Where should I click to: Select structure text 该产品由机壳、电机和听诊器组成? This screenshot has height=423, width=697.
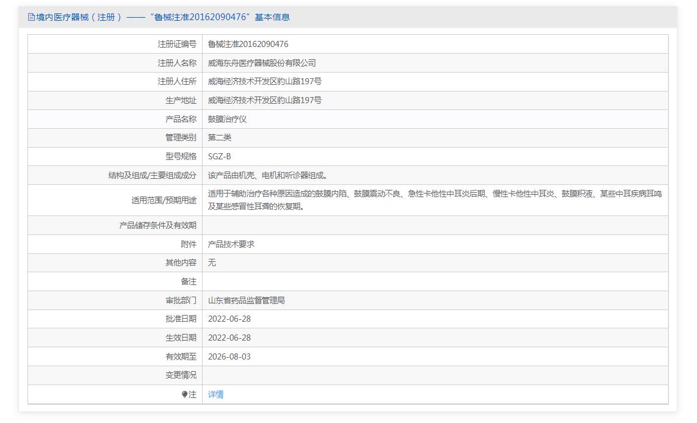267,176
